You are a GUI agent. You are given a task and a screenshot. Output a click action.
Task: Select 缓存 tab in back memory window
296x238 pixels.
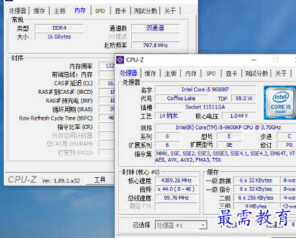click(39, 11)
